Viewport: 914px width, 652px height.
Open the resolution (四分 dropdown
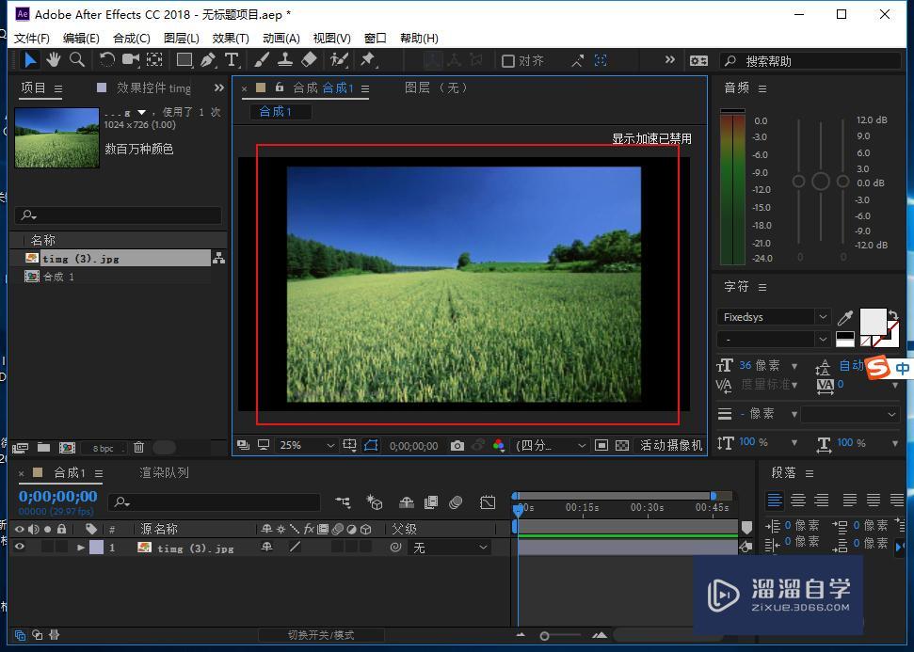tap(551, 446)
